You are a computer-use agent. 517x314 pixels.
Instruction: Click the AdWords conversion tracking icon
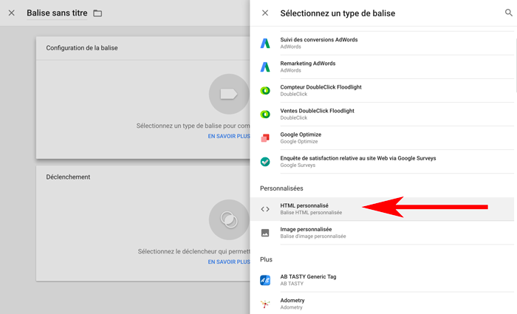265,44
